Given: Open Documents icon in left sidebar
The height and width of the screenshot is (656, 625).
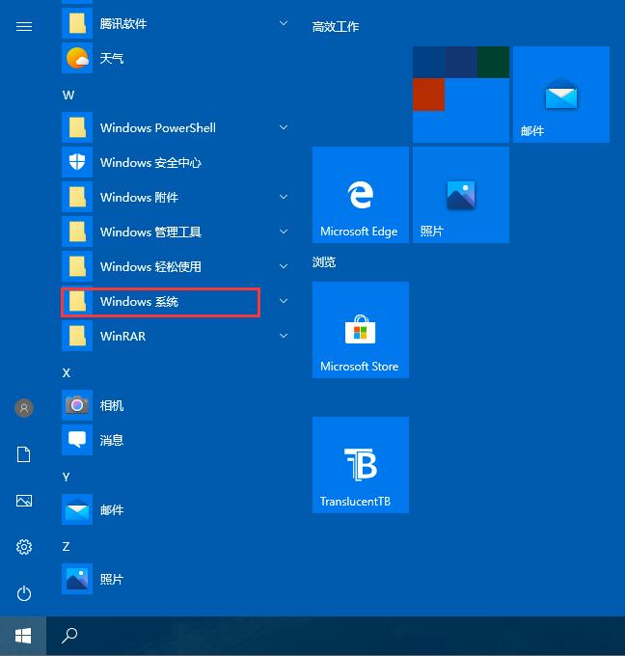Looking at the screenshot, I should pyautogui.click(x=24, y=454).
